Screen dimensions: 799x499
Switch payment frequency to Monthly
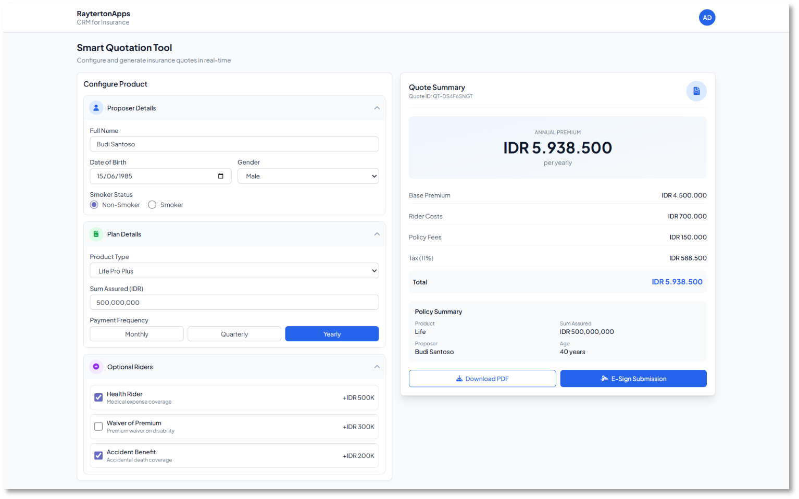136,334
